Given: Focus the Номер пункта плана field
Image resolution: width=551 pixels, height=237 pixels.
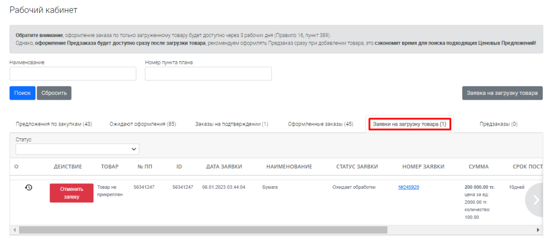Looking at the screenshot, I should pyautogui.click(x=208, y=73).
